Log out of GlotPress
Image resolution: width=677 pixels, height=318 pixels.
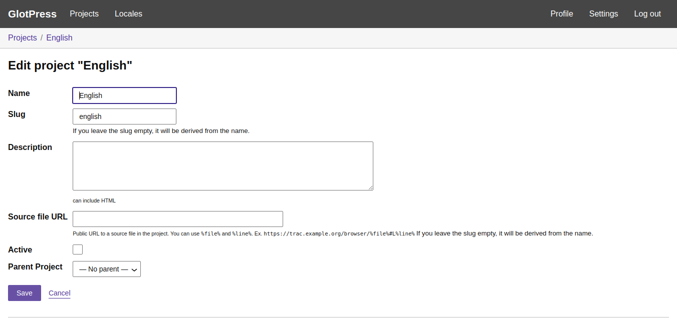(647, 14)
